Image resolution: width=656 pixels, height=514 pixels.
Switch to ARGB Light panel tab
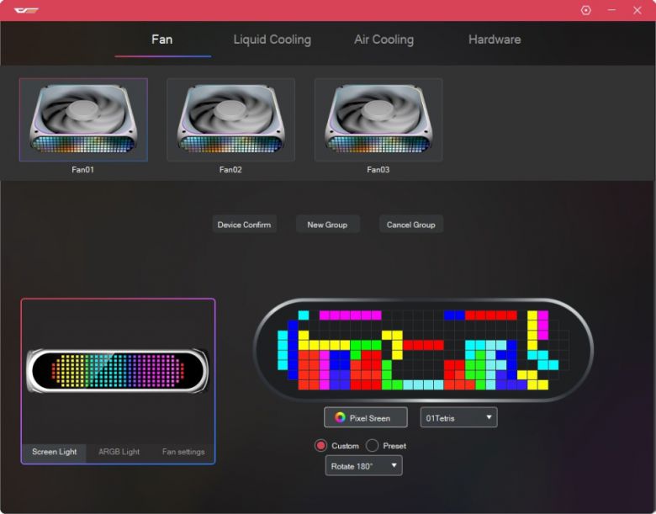[119, 452]
